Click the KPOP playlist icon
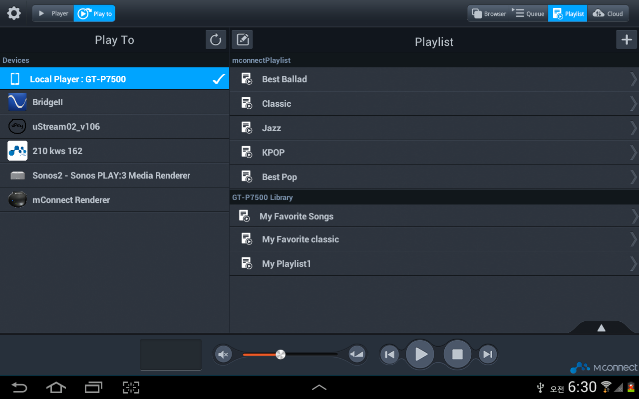The width and height of the screenshot is (639, 399). pyautogui.click(x=247, y=152)
